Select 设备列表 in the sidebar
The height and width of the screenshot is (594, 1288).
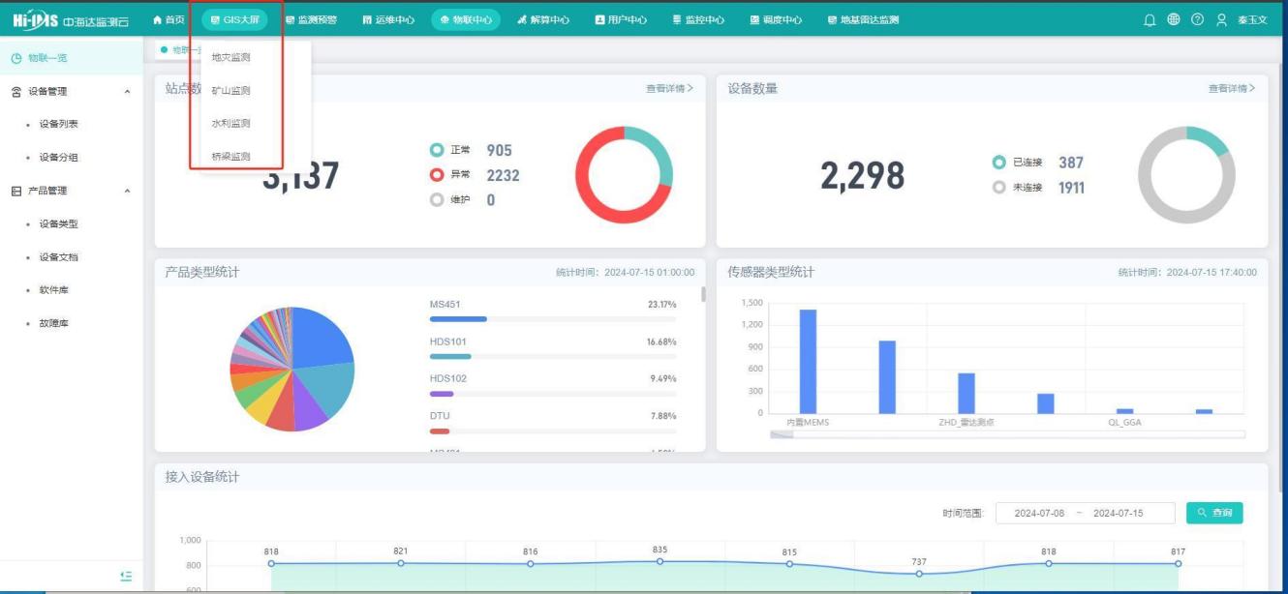point(59,125)
